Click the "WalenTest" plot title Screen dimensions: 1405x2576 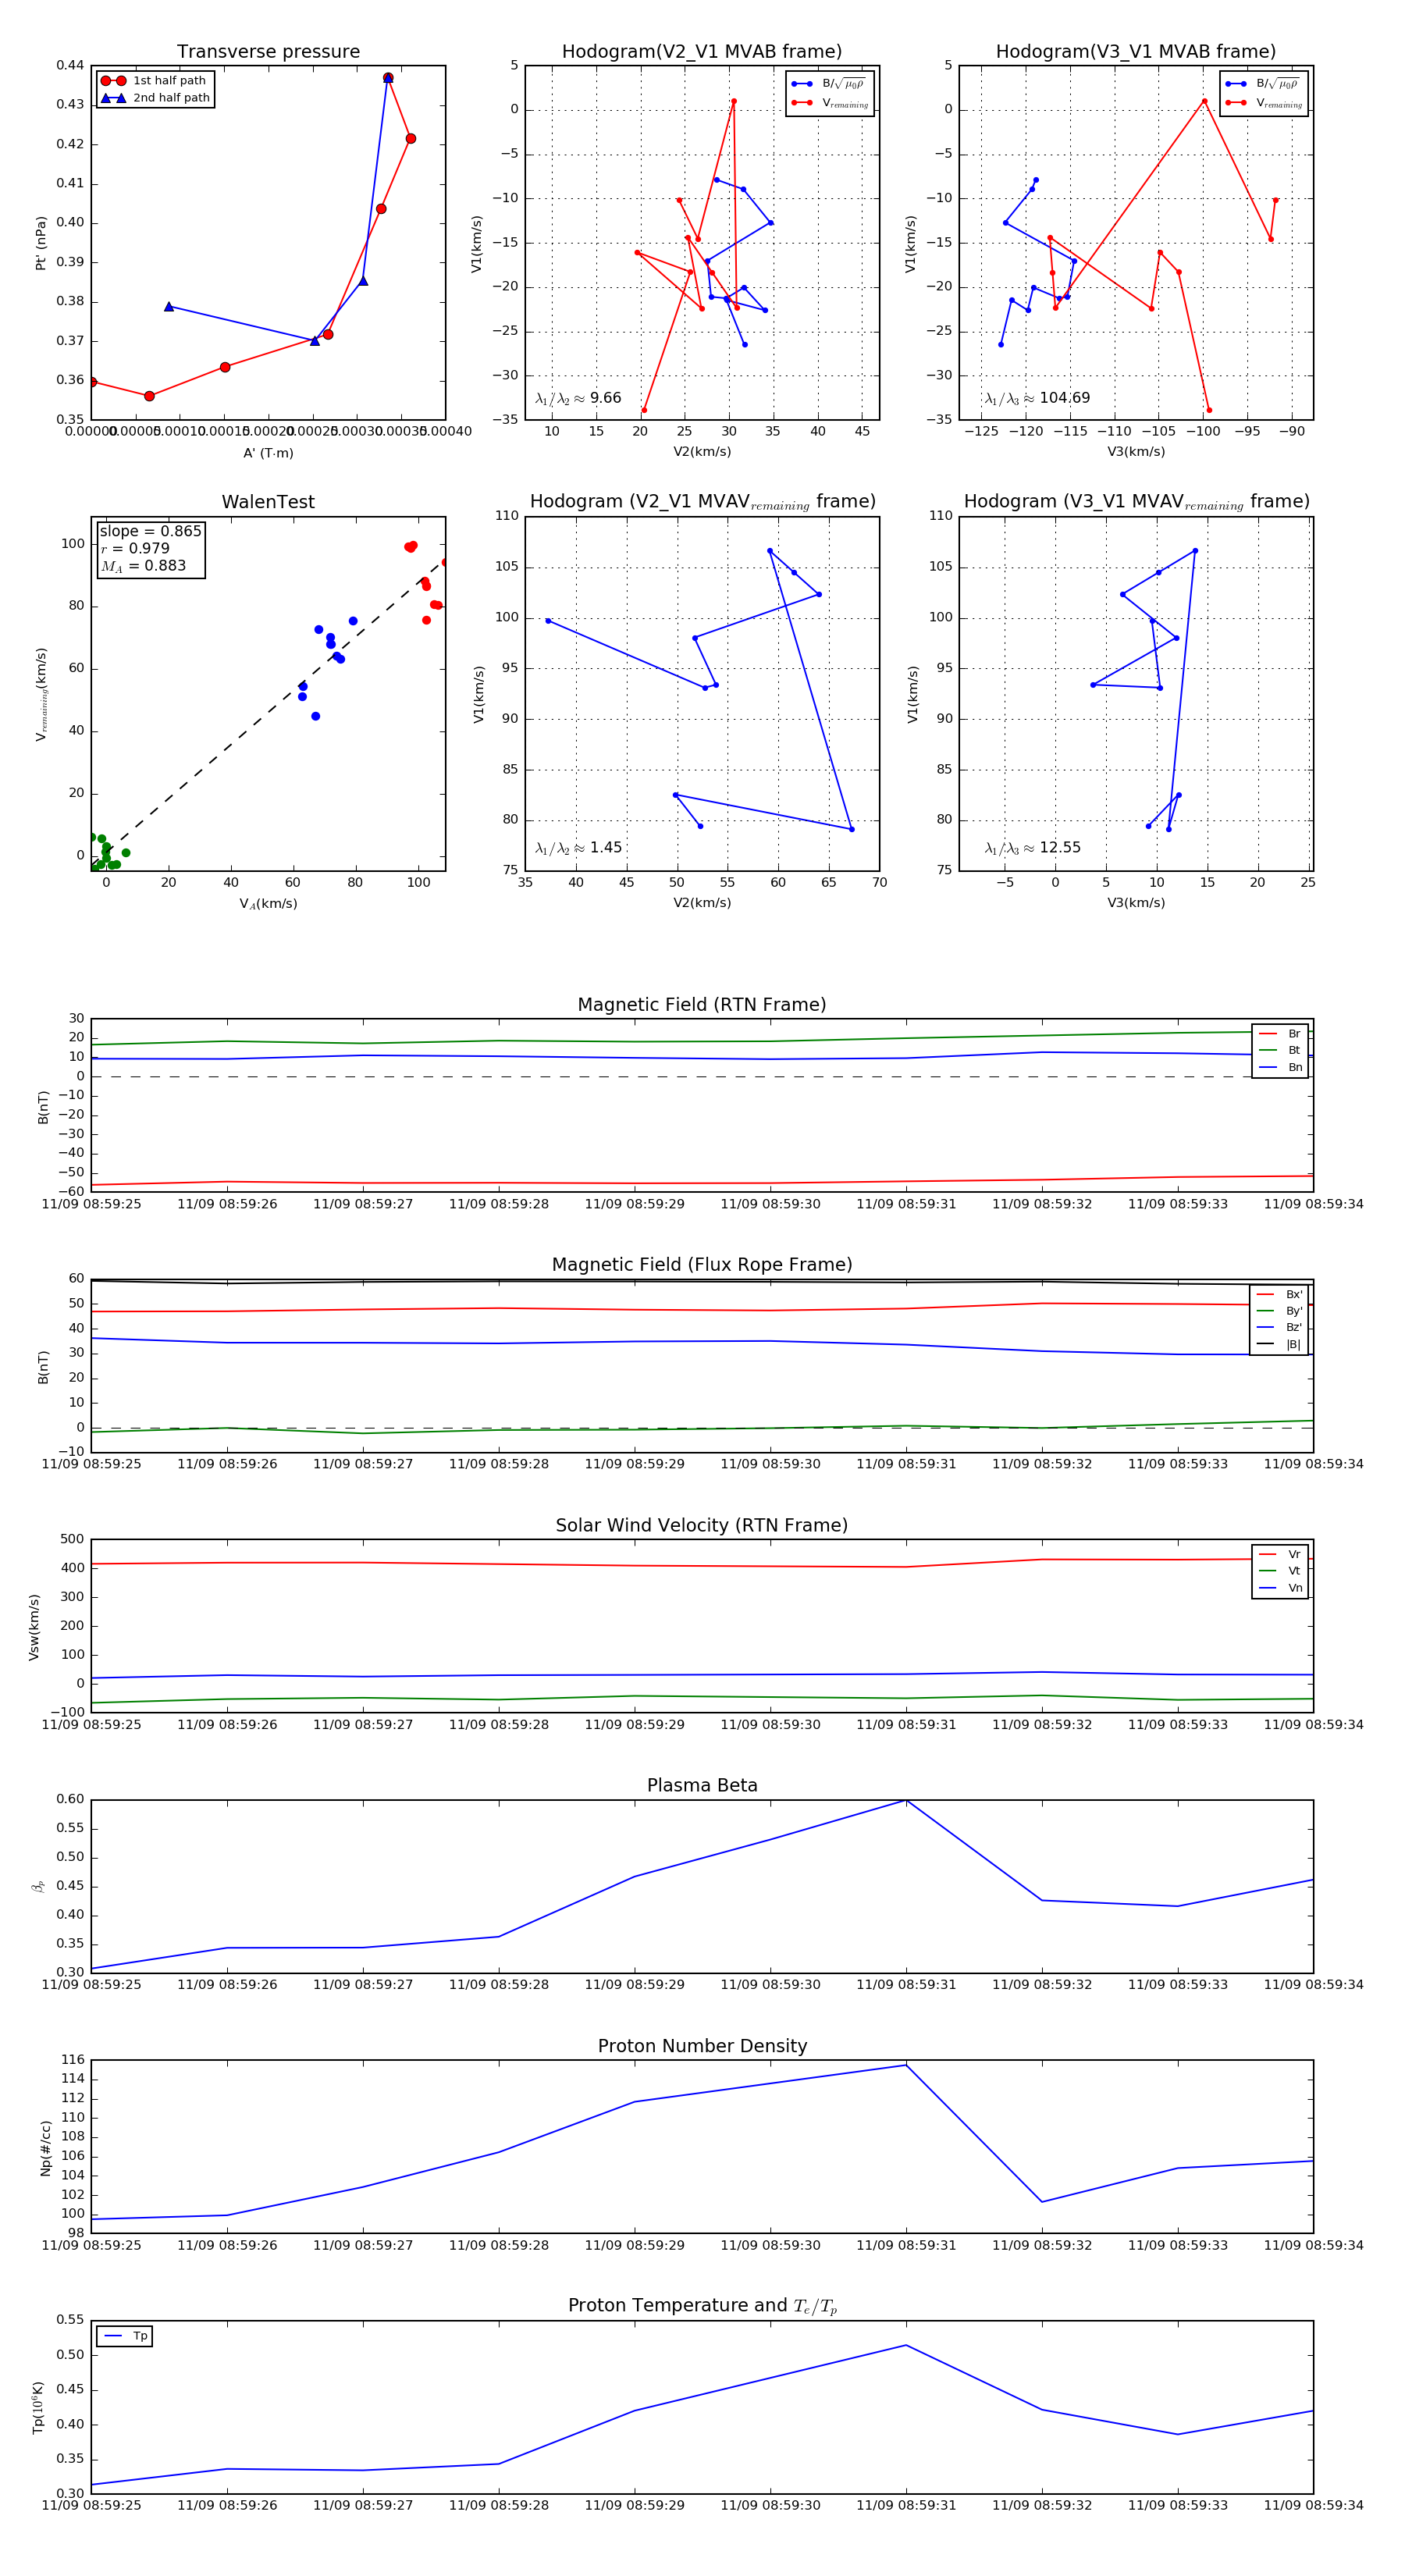(268, 502)
